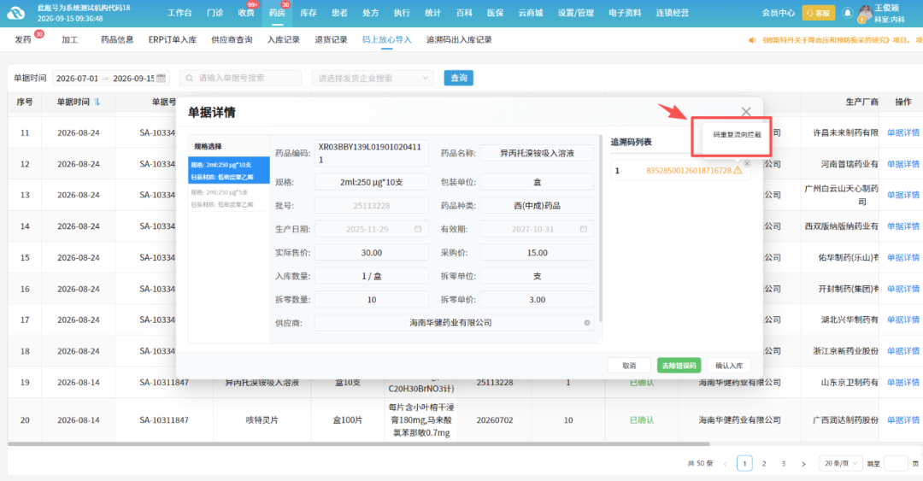923x481 pixels.
Task: Open the 连锁经营 top menu
Action: coord(673,13)
